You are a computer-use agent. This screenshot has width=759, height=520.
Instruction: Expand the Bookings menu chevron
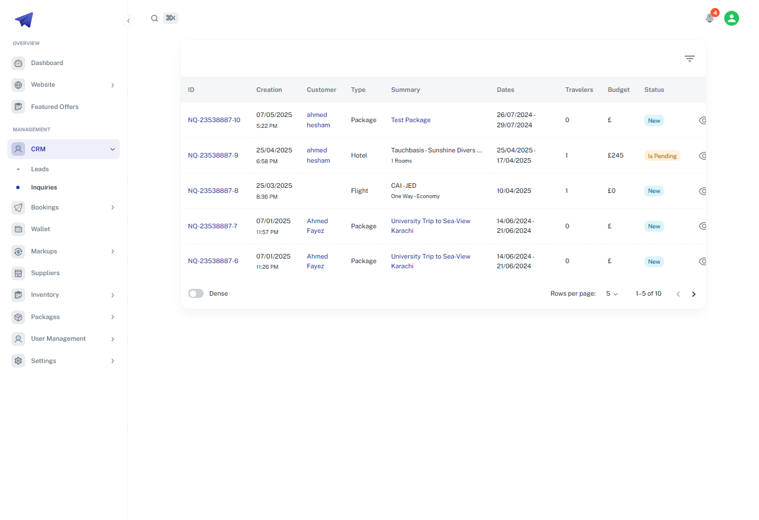click(113, 208)
